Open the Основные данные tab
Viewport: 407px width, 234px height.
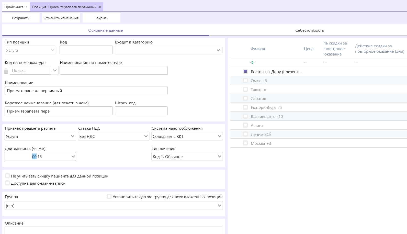tap(106, 30)
